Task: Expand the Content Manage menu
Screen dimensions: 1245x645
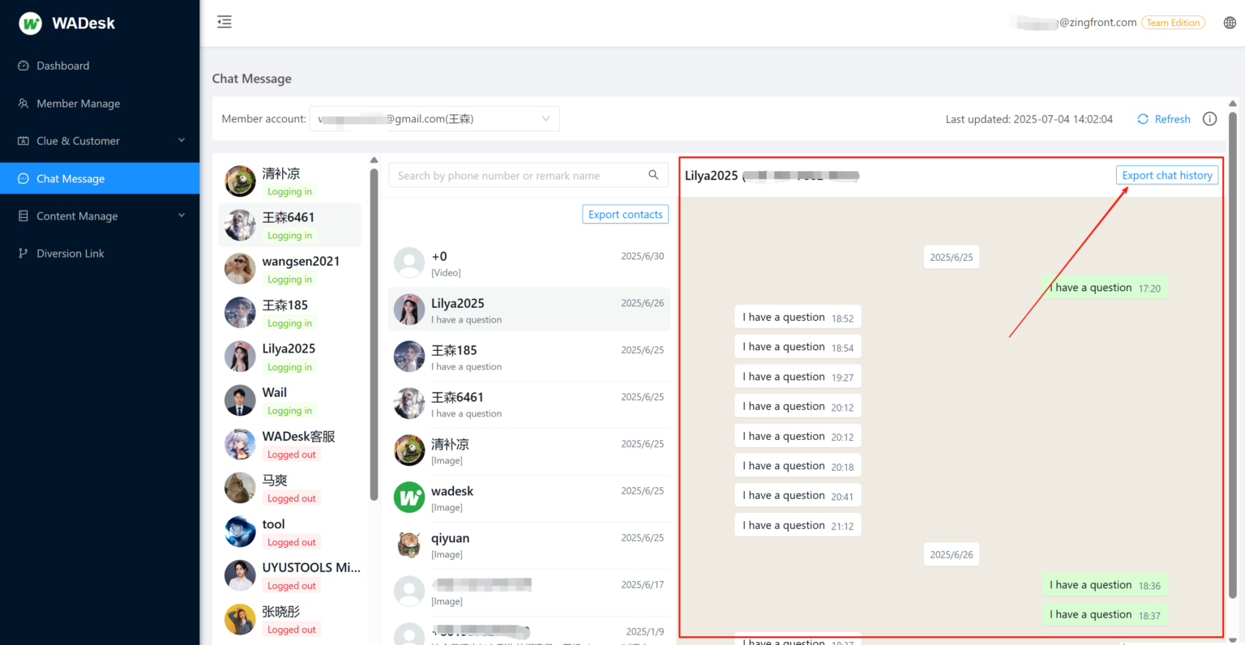Action: point(100,216)
